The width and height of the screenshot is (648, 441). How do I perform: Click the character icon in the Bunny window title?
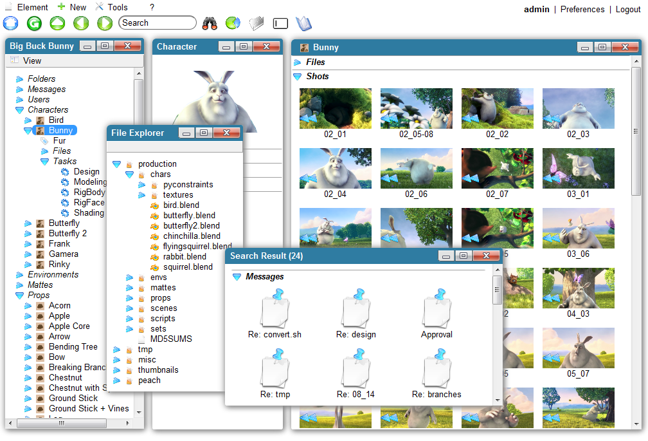305,48
